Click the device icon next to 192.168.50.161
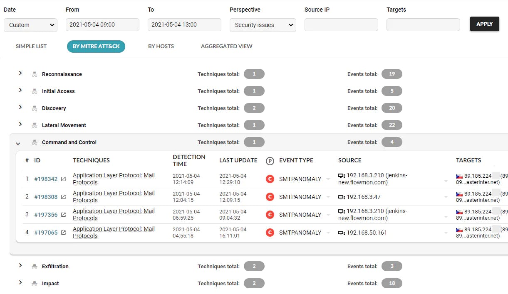The image size is (508, 294). coord(342,233)
